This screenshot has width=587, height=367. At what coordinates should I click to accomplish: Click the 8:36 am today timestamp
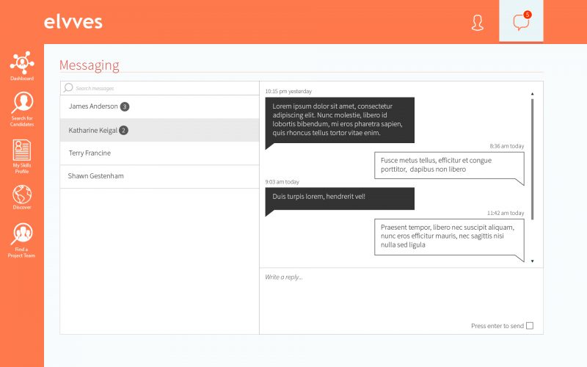coord(506,146)
